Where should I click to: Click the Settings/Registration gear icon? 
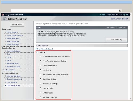tap(5, 19)
